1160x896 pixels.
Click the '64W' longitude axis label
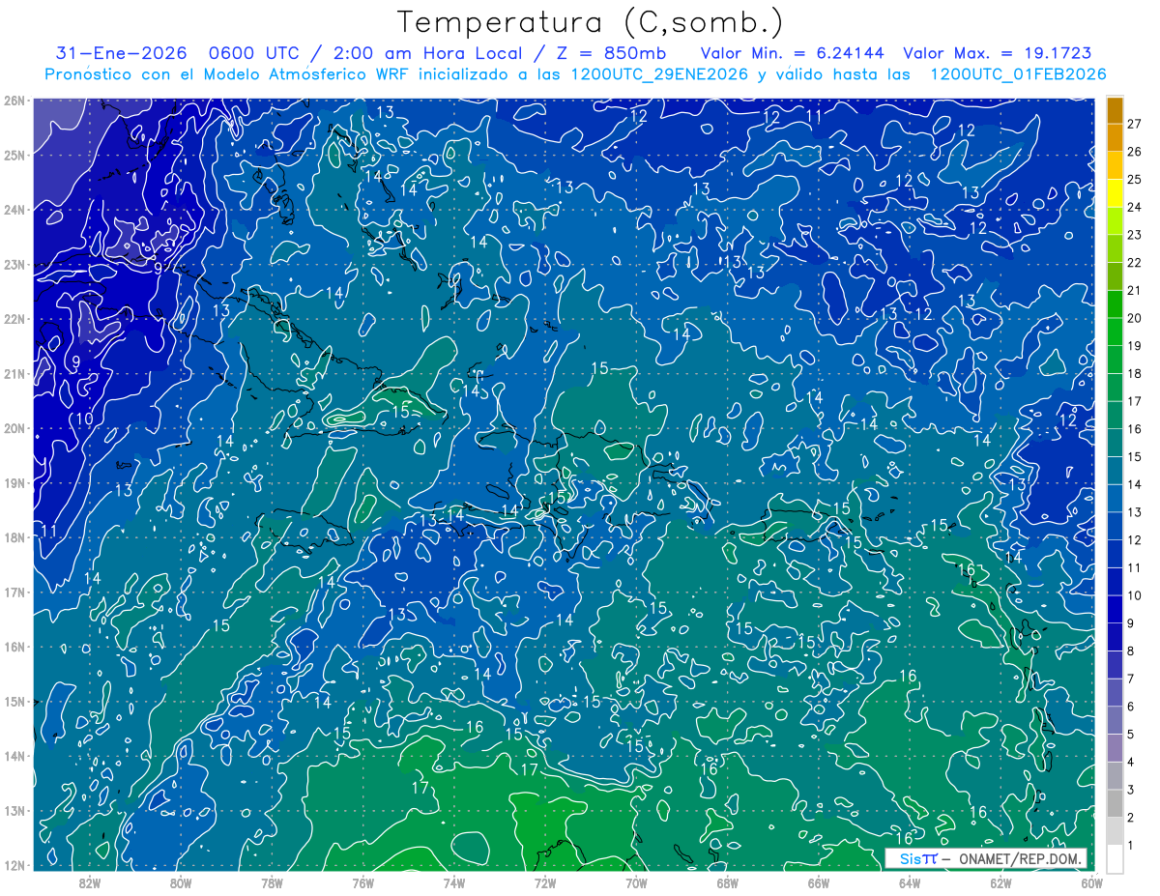[910, 883]
